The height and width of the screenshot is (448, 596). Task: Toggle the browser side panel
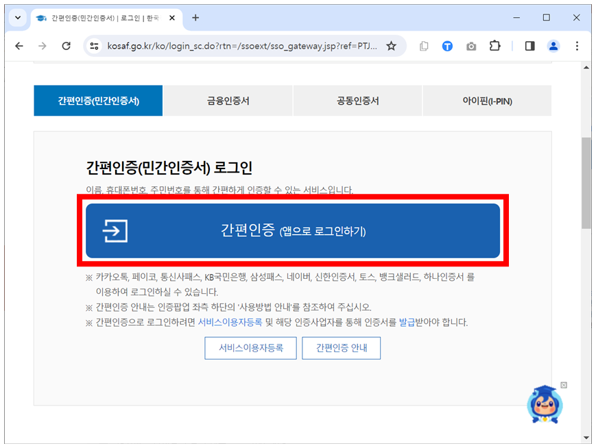(530, 46)
